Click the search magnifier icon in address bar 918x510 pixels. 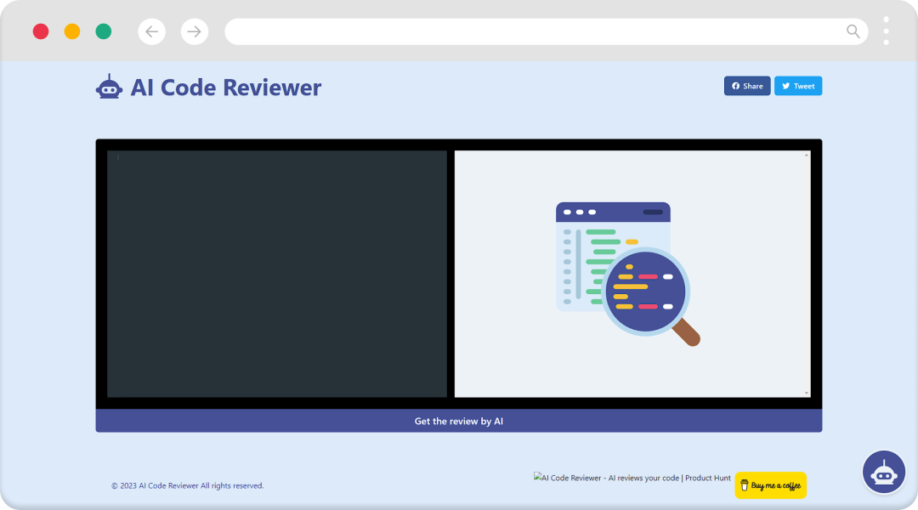click(853, 31)
